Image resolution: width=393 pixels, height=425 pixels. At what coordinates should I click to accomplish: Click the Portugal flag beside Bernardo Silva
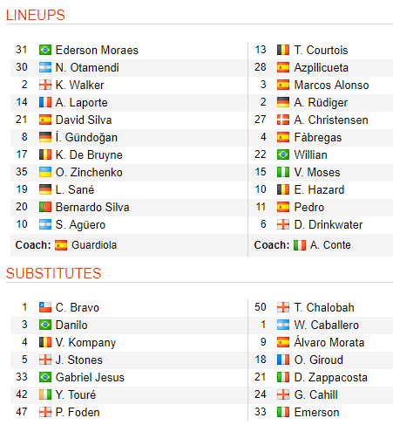click(45, 207)
